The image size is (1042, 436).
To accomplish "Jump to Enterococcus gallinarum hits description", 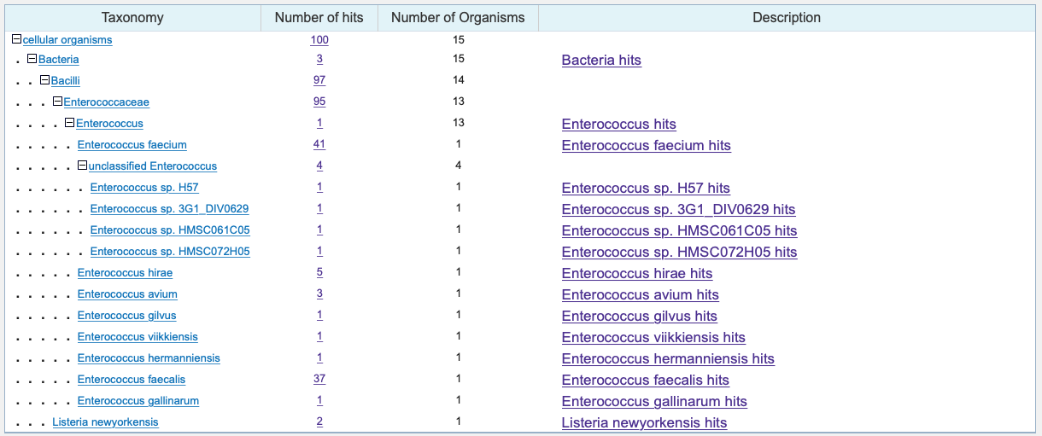I will pyautogui.click(x=654, y=402).
